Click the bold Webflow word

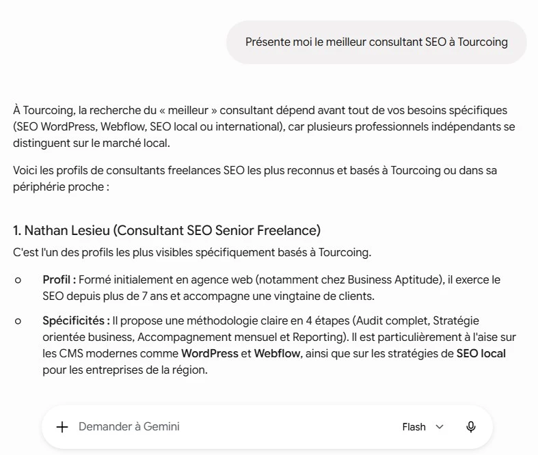278,353
